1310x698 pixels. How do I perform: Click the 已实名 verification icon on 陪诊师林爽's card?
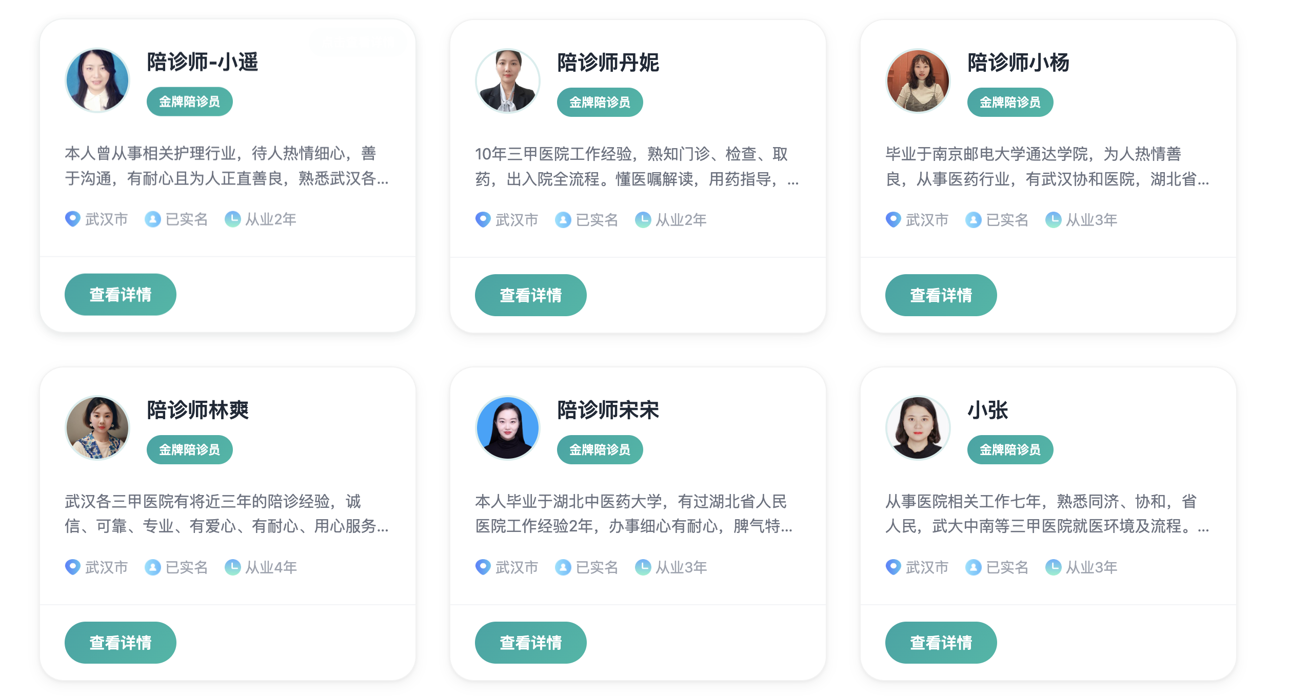point(153,567)
